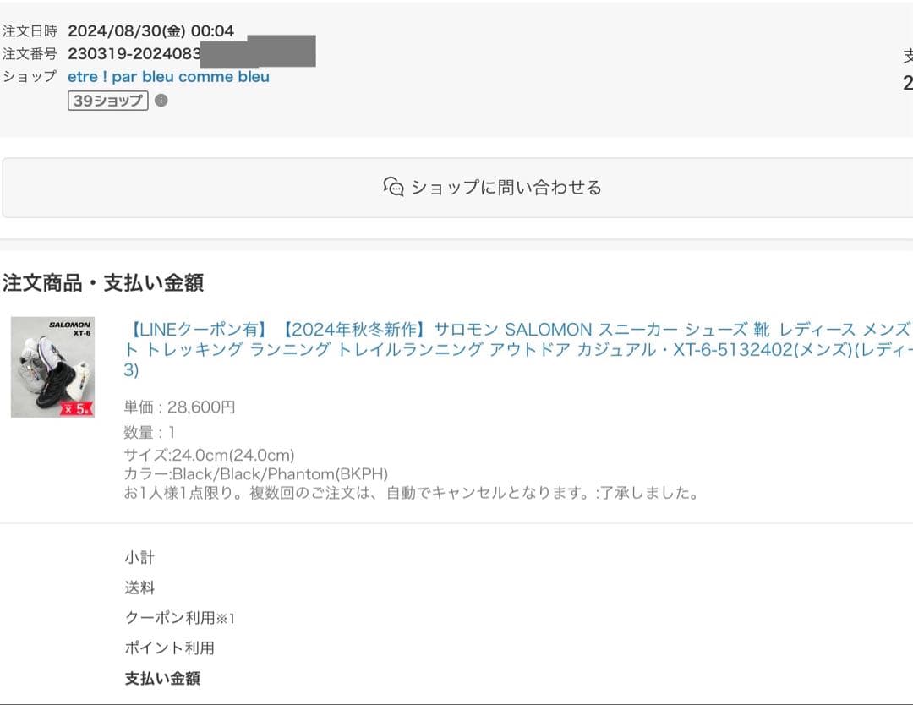Click the ポイント利用 row label
The width and height of the screenshot is (913, 705).
pos(169,648)
